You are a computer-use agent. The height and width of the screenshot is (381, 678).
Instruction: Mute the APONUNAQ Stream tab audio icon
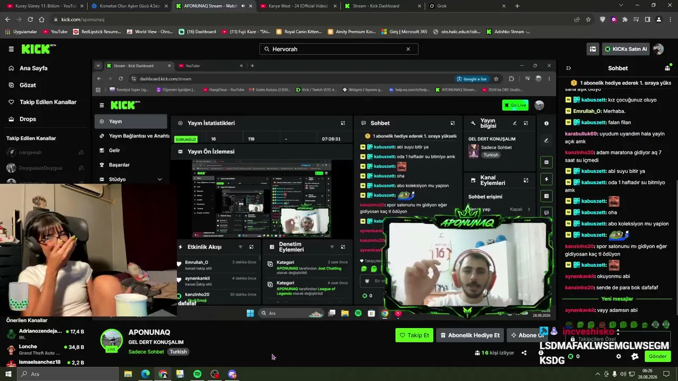pyautogui.click(x=242, y=6)
